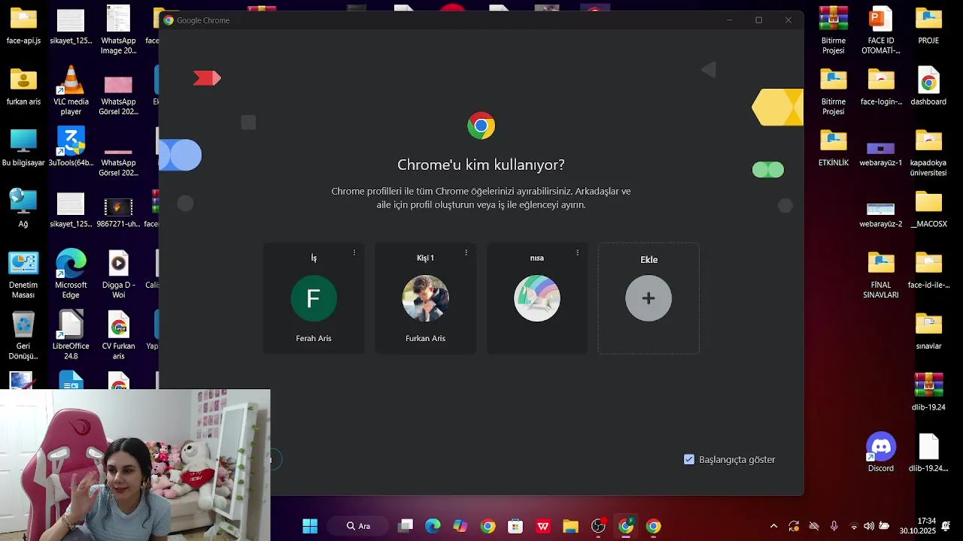Image resolution: width=963 pixels, height=541 pixels.
Task: Open the furkan aris user folder
Action: coord(23,86)
